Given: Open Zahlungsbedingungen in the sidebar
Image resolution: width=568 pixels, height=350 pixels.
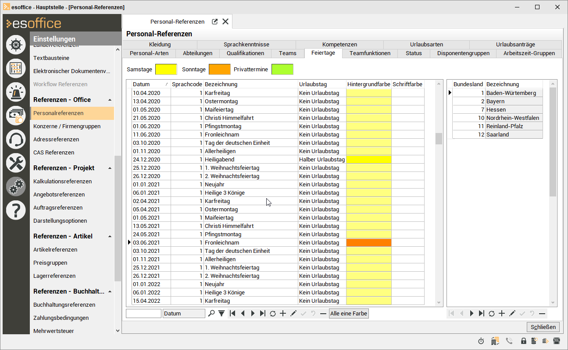Looking at the screenshot, I should tap(61, 318).
